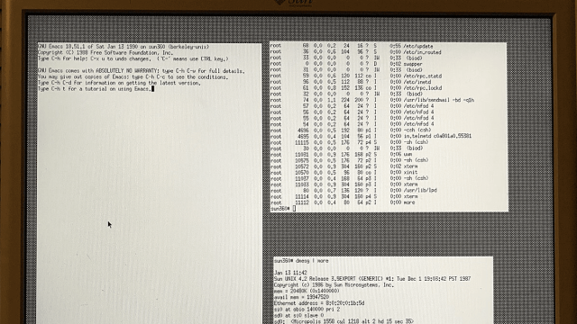Click the '-sh (csh)' row on tty p2
Viewport: 577px width, 324px height.
coord(349,160)
